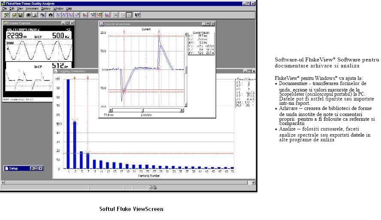The height and width of the screenshot is (220, 381).
Task: Open the Options menu
Action: click(45, 9)
